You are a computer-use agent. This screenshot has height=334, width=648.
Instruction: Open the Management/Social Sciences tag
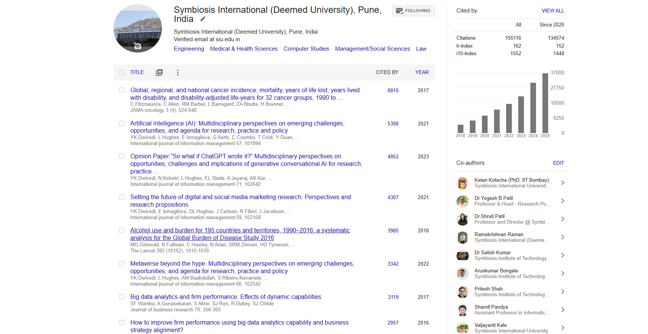(x=372, y=49)
